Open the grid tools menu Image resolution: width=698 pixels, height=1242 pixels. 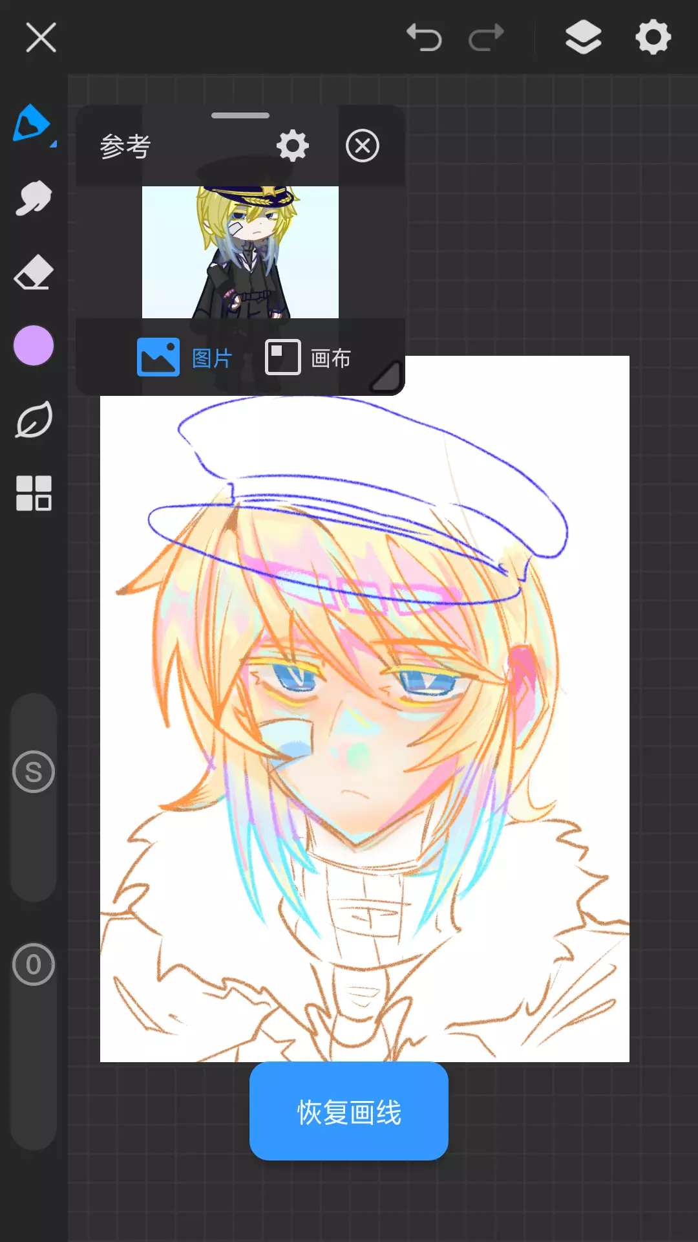pos(34,494)
